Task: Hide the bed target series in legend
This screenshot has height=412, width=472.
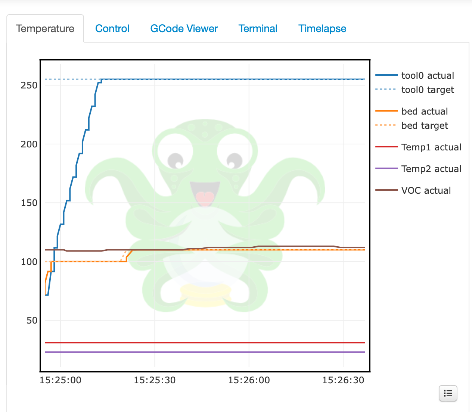Action: pos(412,125)
